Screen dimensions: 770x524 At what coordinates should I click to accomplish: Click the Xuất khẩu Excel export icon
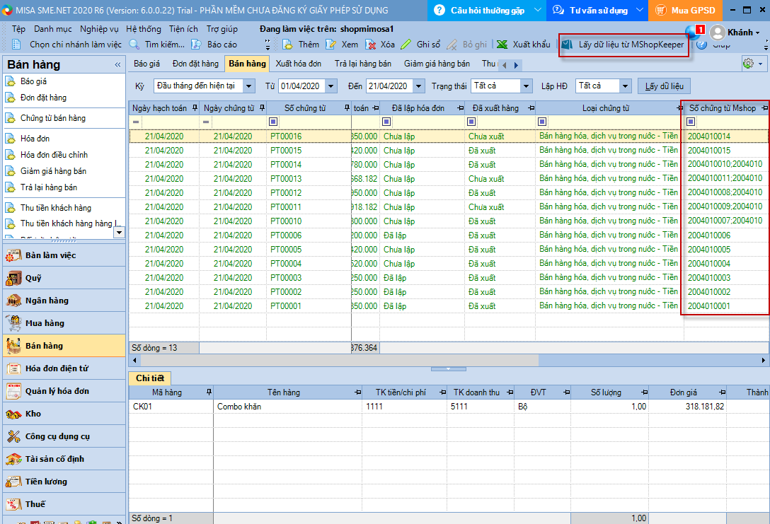point(502,45)
